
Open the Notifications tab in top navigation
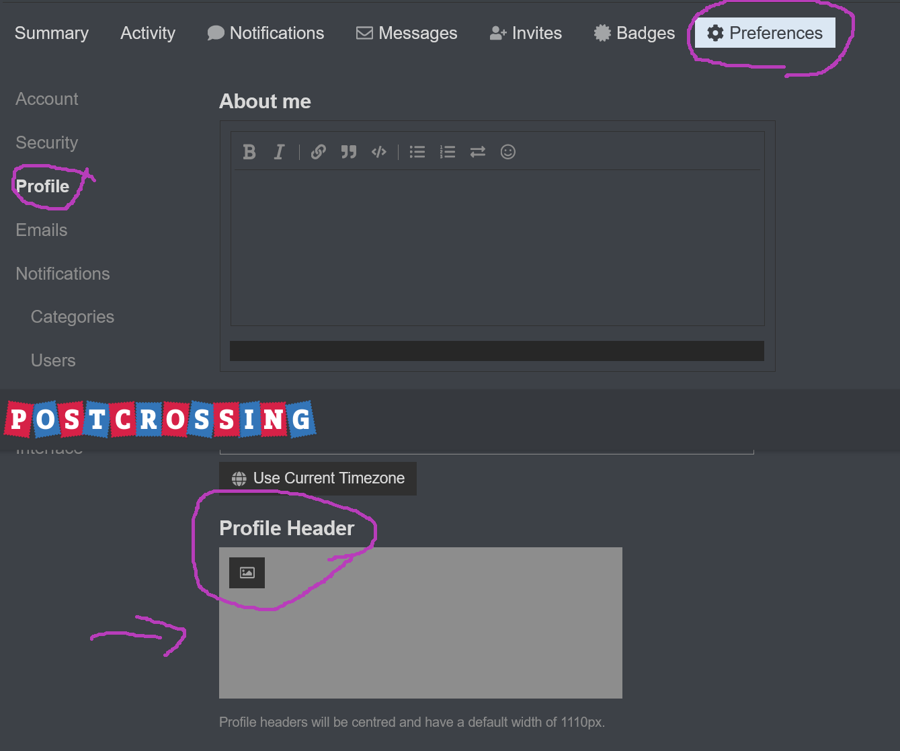pyautogui.click(x=265, y=33)
